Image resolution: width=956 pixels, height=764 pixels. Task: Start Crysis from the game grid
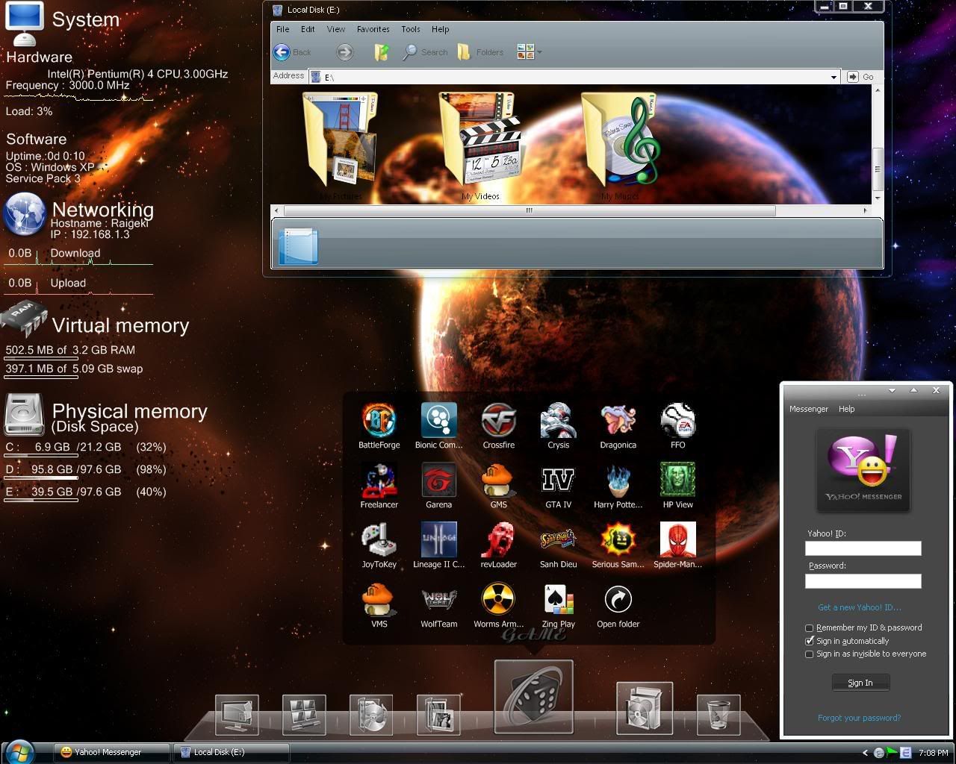point(558,421)
